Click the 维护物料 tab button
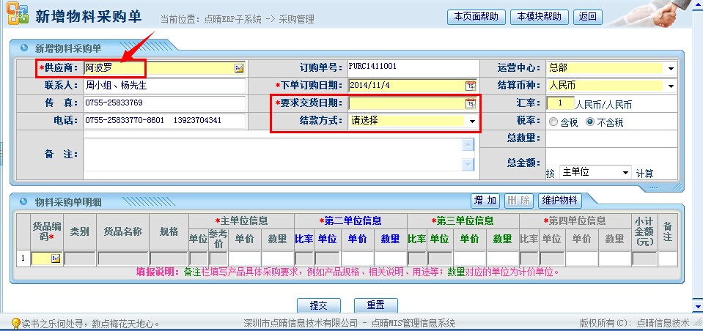 point(559,201)
